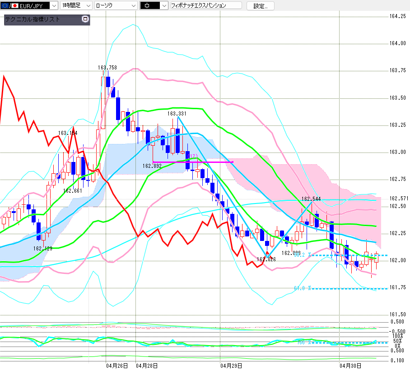The width and height of the screenshot is (410, 370).
Task: Click the 162.571 current price on axis
Action: click(399, 199)
